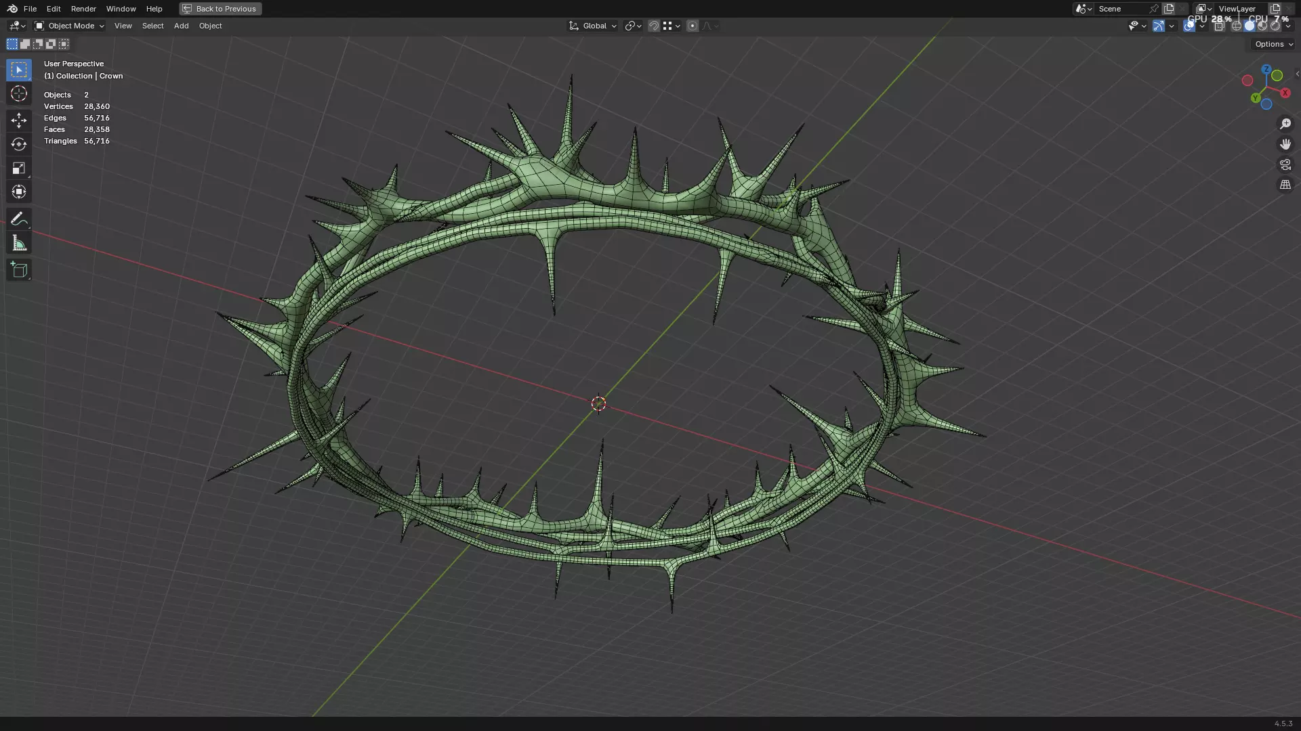Open the Object Mode dropdown
The image size is (1301, 731).
70,26
